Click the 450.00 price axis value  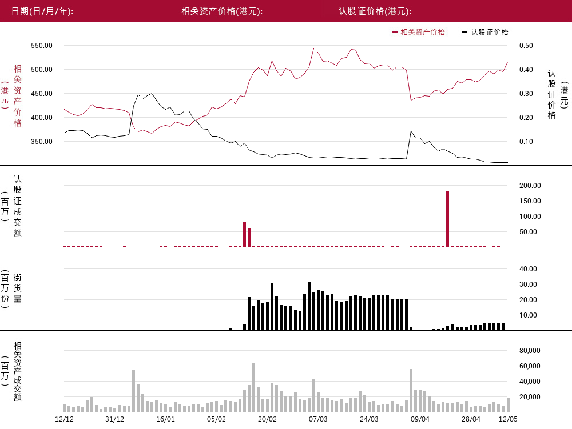tap(42, 94)
